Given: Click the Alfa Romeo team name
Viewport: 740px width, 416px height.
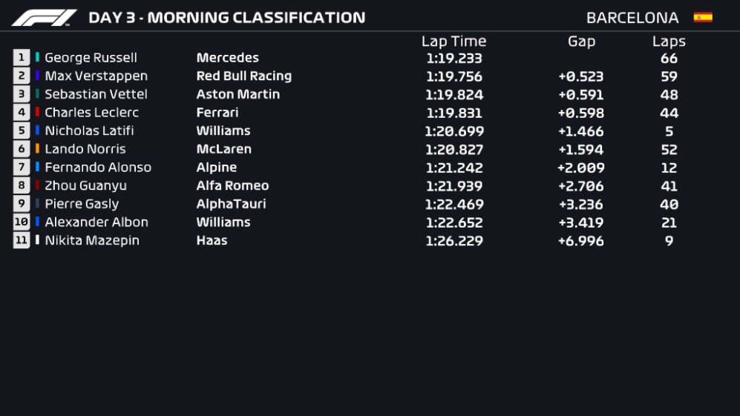Looking at the screenshot, I should [x=232, y=185].
